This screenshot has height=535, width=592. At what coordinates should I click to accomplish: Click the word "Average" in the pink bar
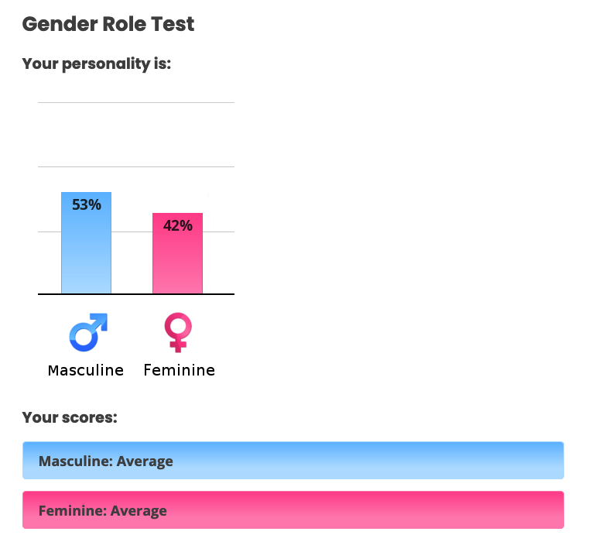[x=139, y=511]
